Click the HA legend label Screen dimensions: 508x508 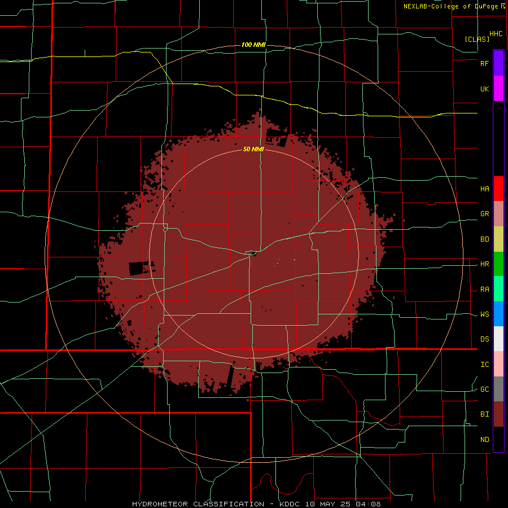[x=484, y=189]
